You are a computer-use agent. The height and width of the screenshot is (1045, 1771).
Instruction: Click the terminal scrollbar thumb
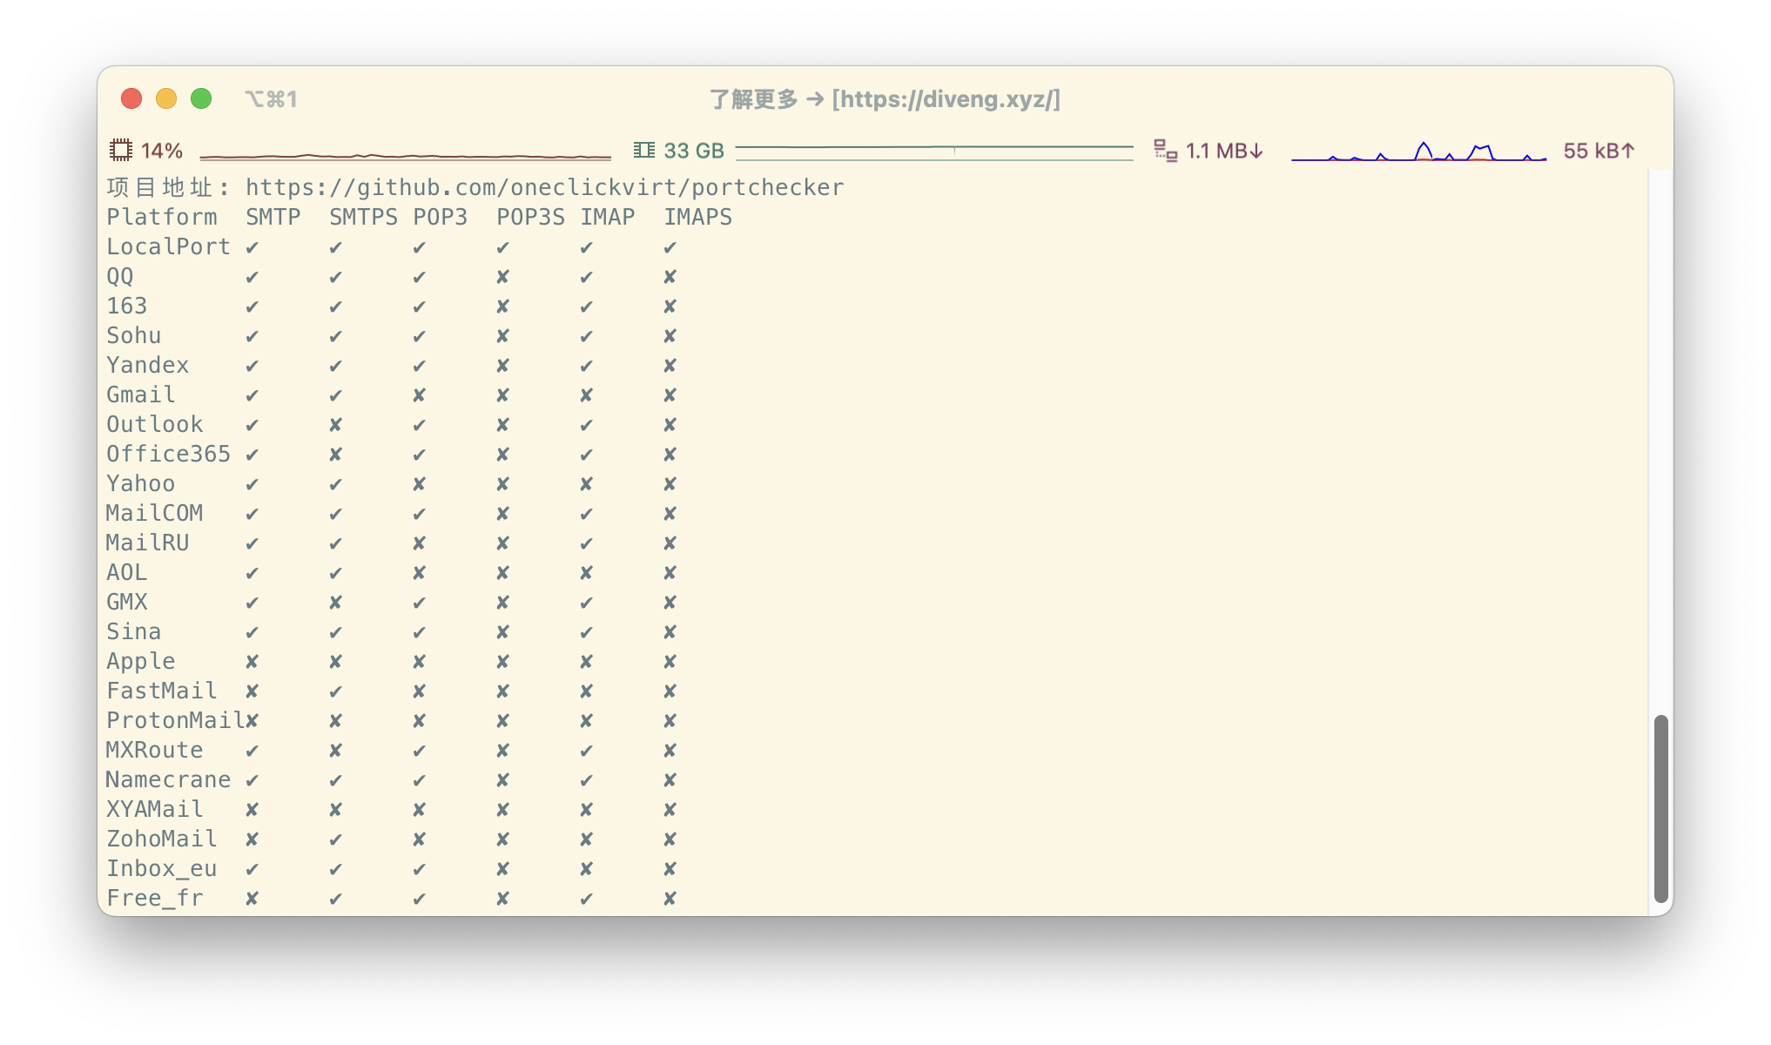pos(1661,809)
